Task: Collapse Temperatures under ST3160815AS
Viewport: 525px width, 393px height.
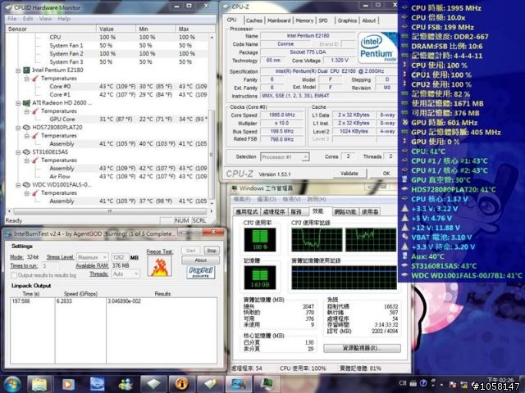Action: (26, 160)
